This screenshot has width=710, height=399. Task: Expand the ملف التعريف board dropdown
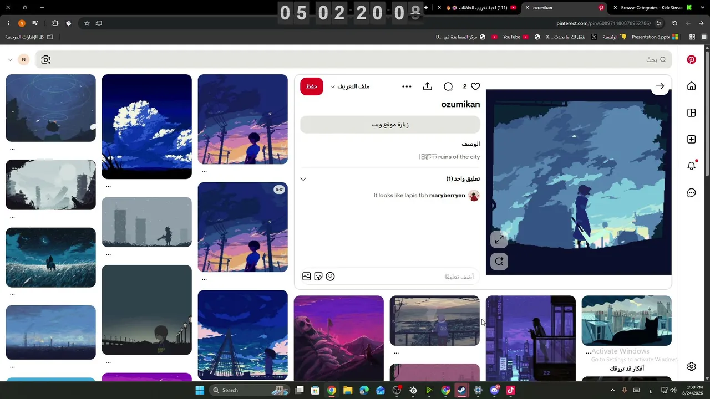click(350, 86)
